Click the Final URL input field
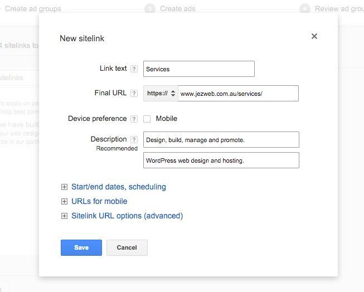 tap(238, 94)
